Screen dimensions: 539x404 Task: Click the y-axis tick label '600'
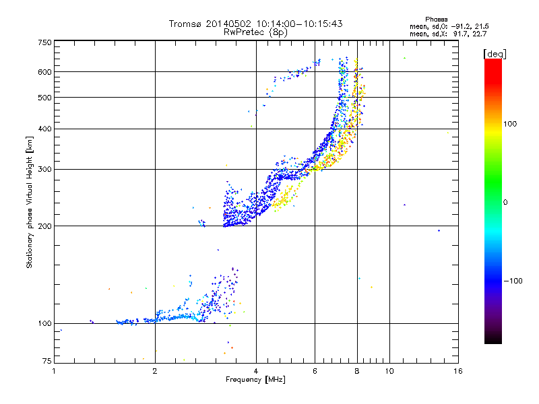[x=44, y=72]
